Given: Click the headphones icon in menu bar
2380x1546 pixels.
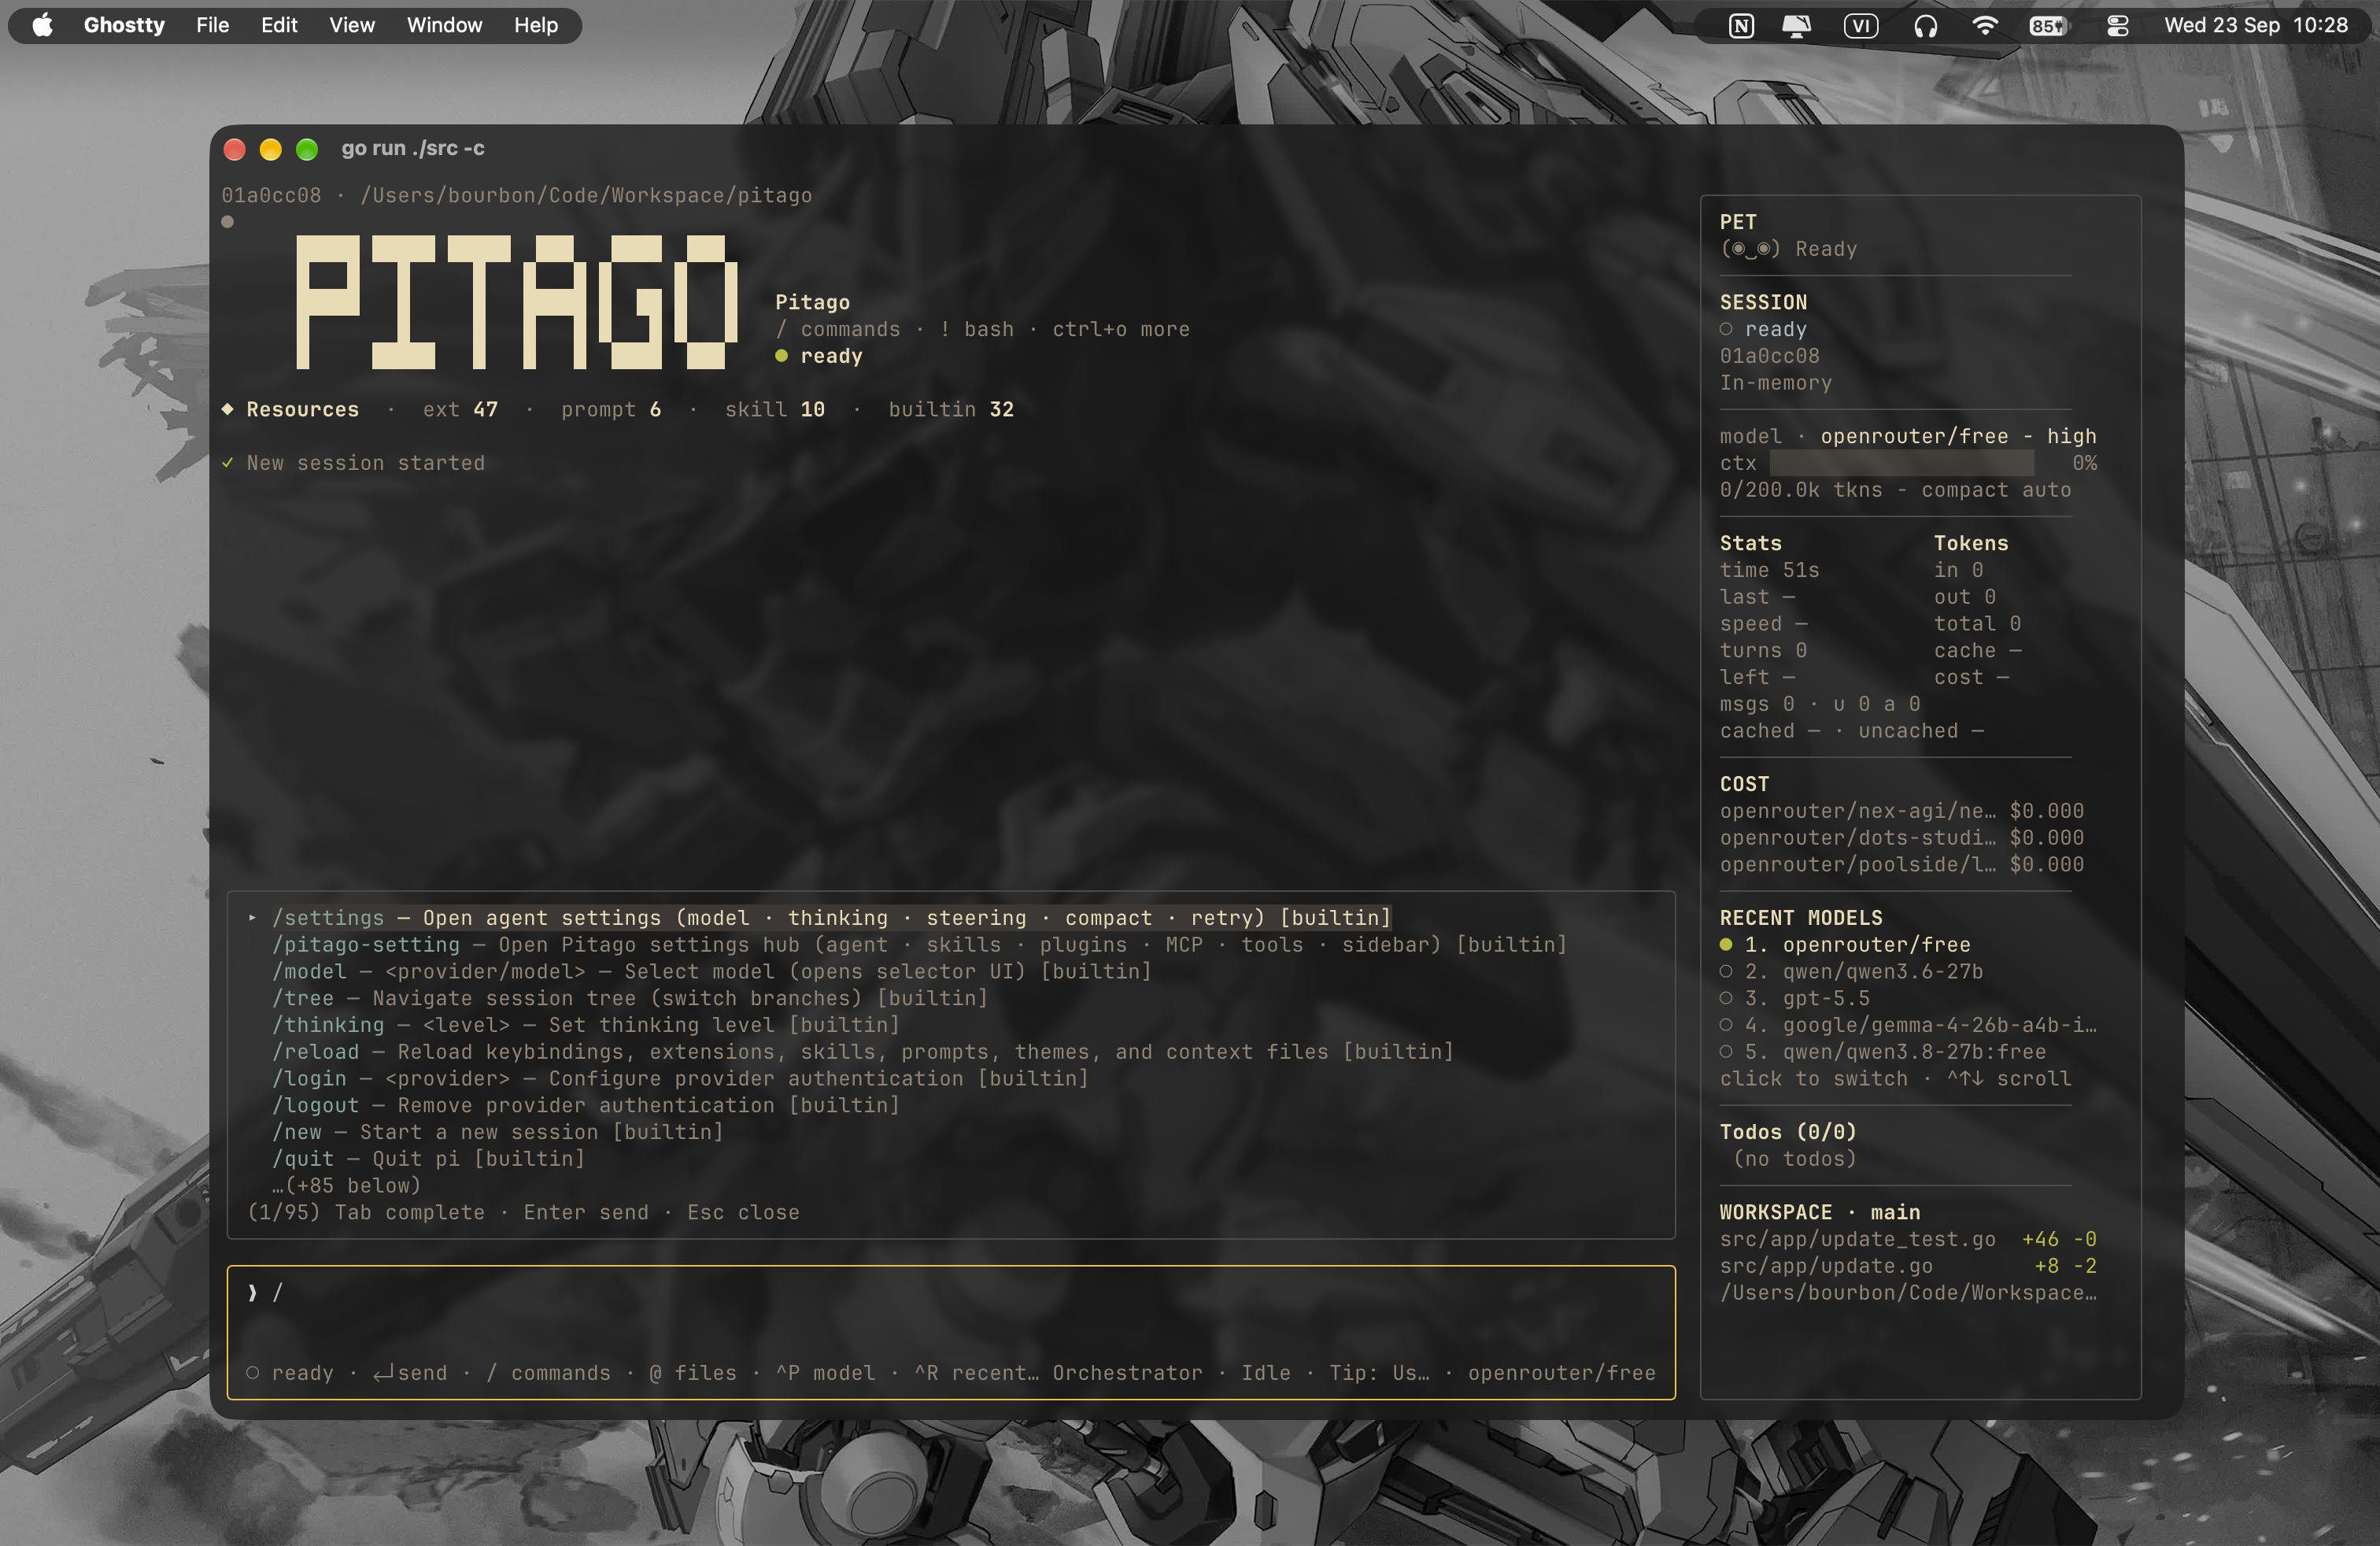Looking at the screenshot, I should 1925,26.
